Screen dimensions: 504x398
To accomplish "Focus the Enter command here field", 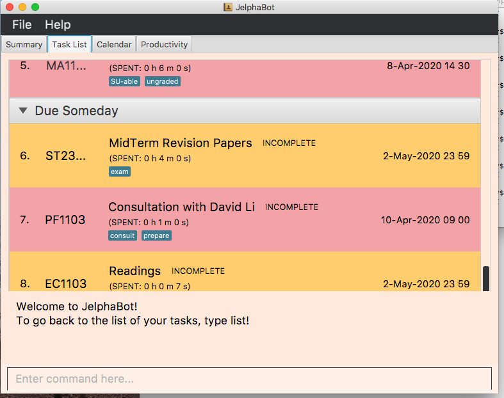I will [x=249, y=379].
